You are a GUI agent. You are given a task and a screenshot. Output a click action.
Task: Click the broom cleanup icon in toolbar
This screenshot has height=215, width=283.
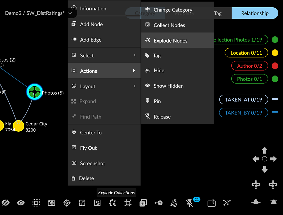click(174, 203)
